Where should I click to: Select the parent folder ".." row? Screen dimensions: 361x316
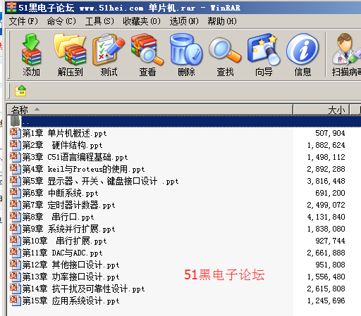tap(184, 121)
